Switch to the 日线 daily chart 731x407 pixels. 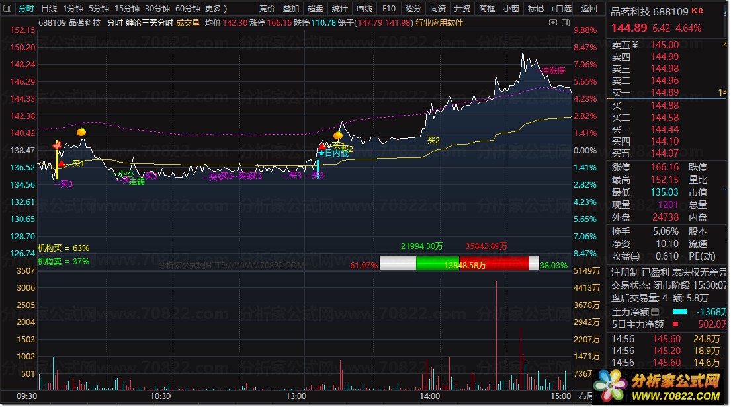click(49, 9)
